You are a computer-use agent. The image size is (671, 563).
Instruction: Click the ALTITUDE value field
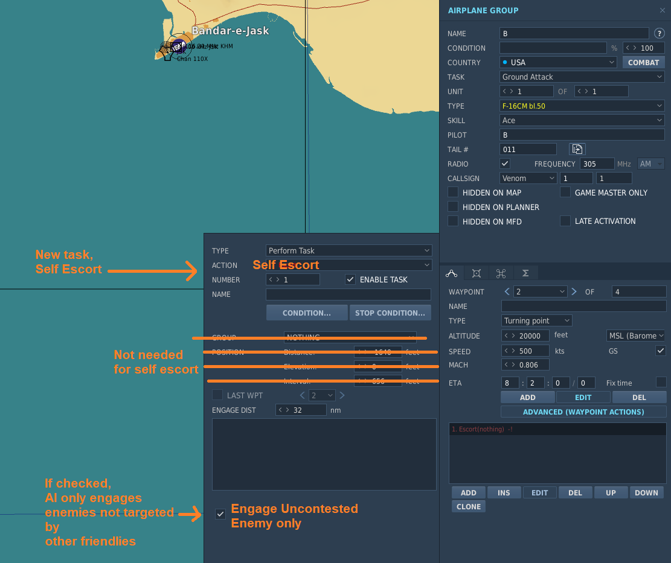(x=525, y=336)
